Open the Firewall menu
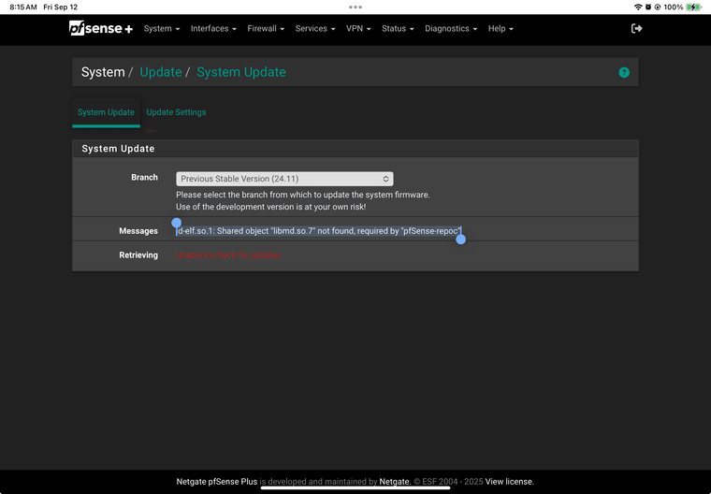 coord(266,29)
